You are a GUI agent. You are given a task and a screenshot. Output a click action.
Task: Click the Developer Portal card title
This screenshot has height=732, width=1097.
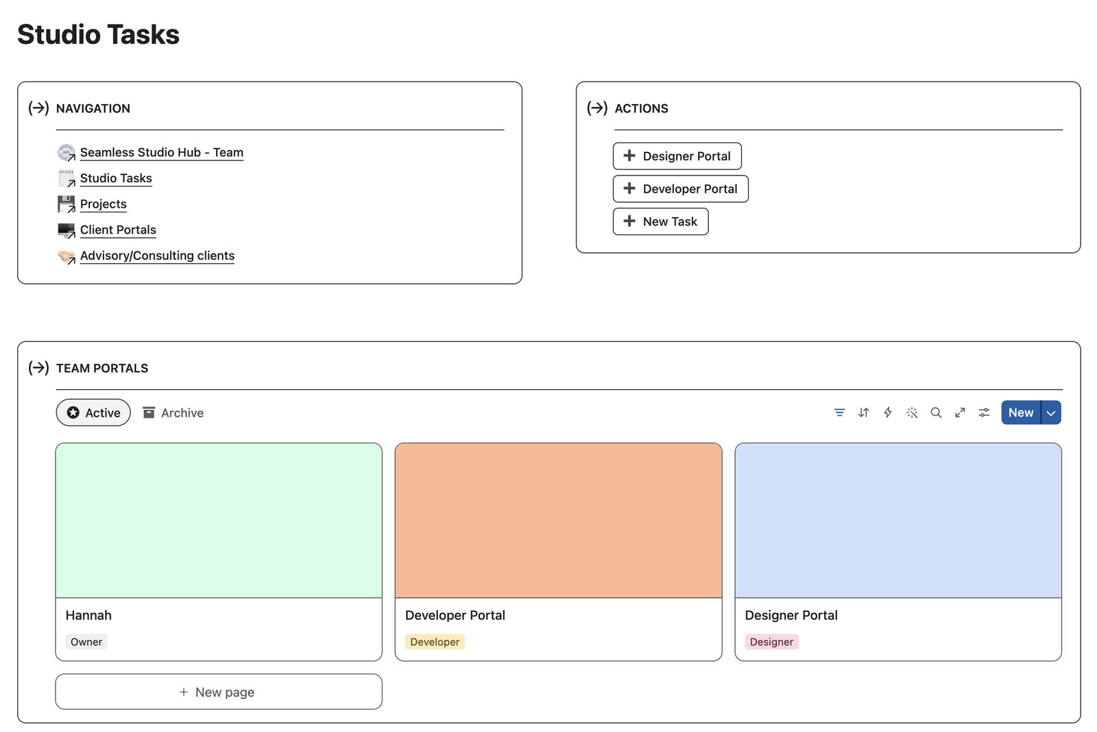click(455, 615)
